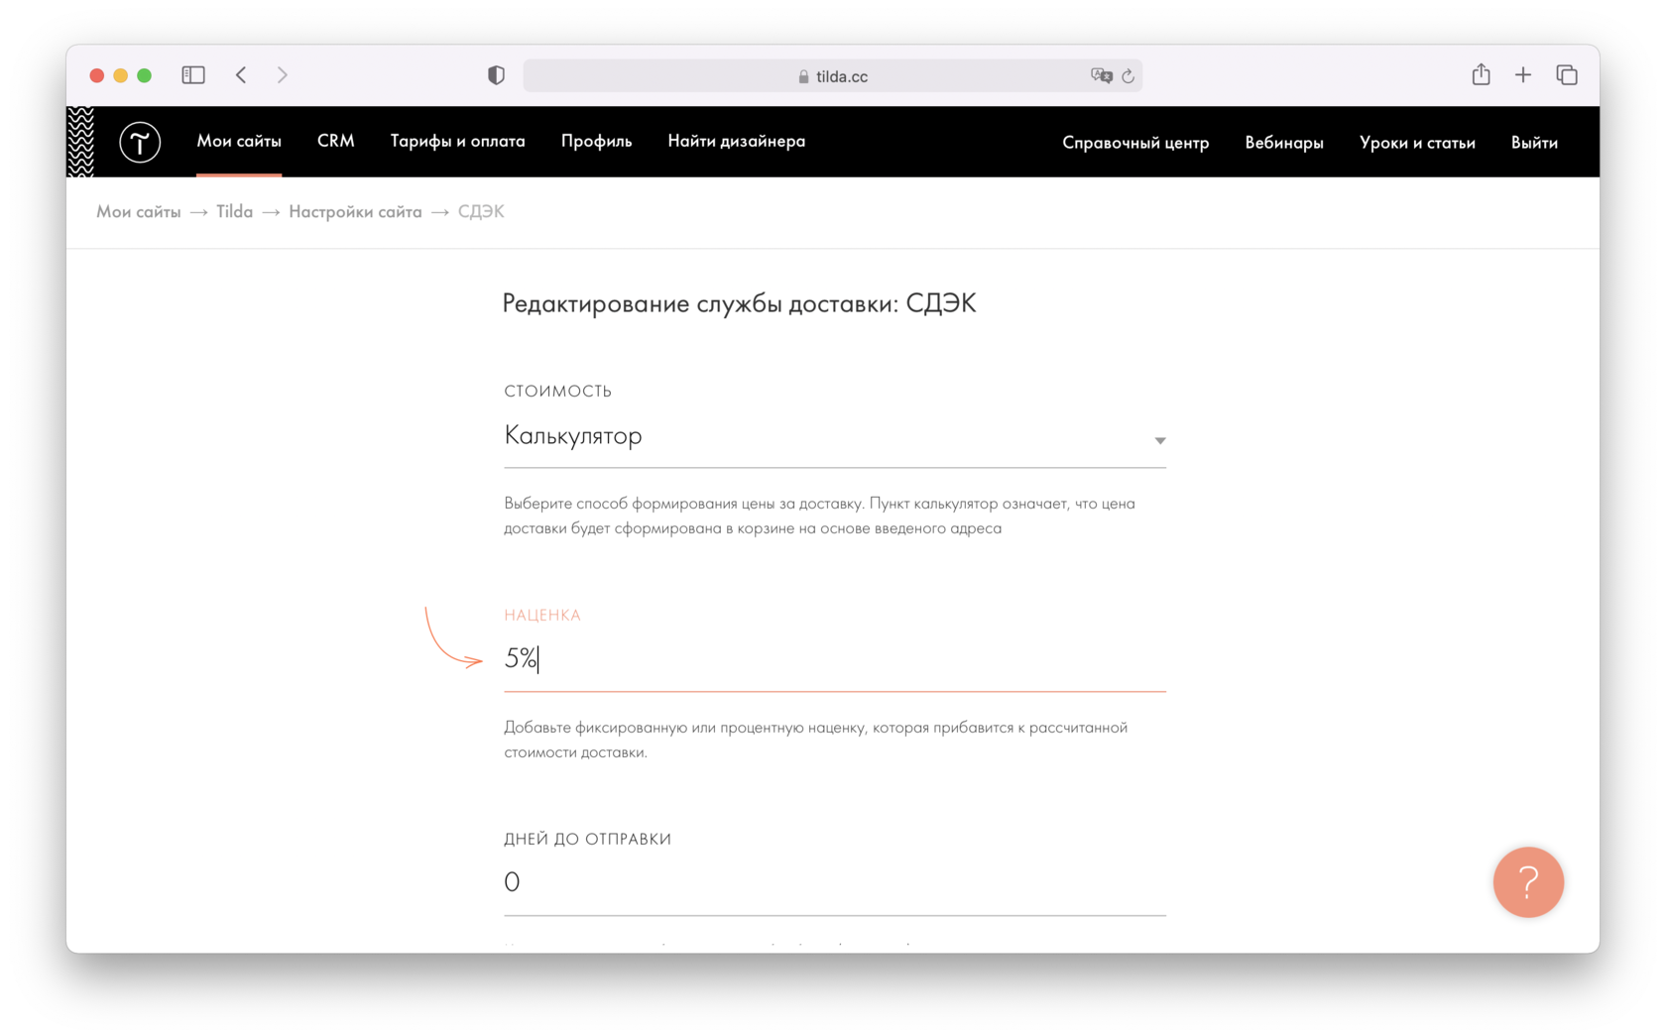The image size is (1666, 1030).
Task: Show tab overview icon
Action: coord(1567,75)
